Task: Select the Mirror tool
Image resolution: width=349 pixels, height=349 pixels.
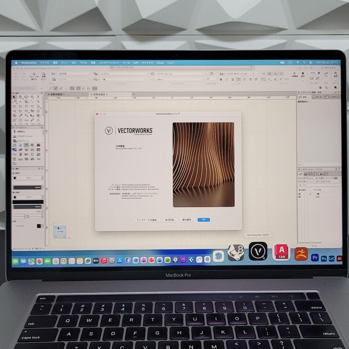Action: pyautogui.click(x=26, y=120)
